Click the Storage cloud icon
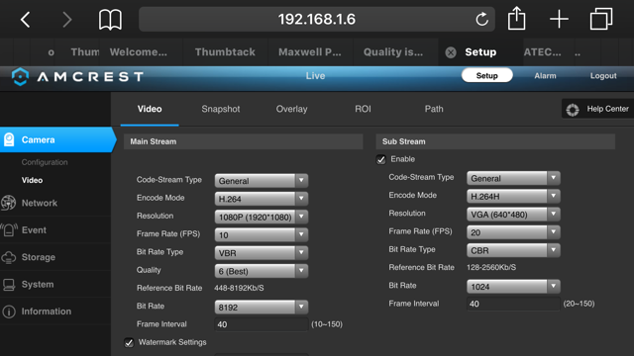 coord(9,257)
